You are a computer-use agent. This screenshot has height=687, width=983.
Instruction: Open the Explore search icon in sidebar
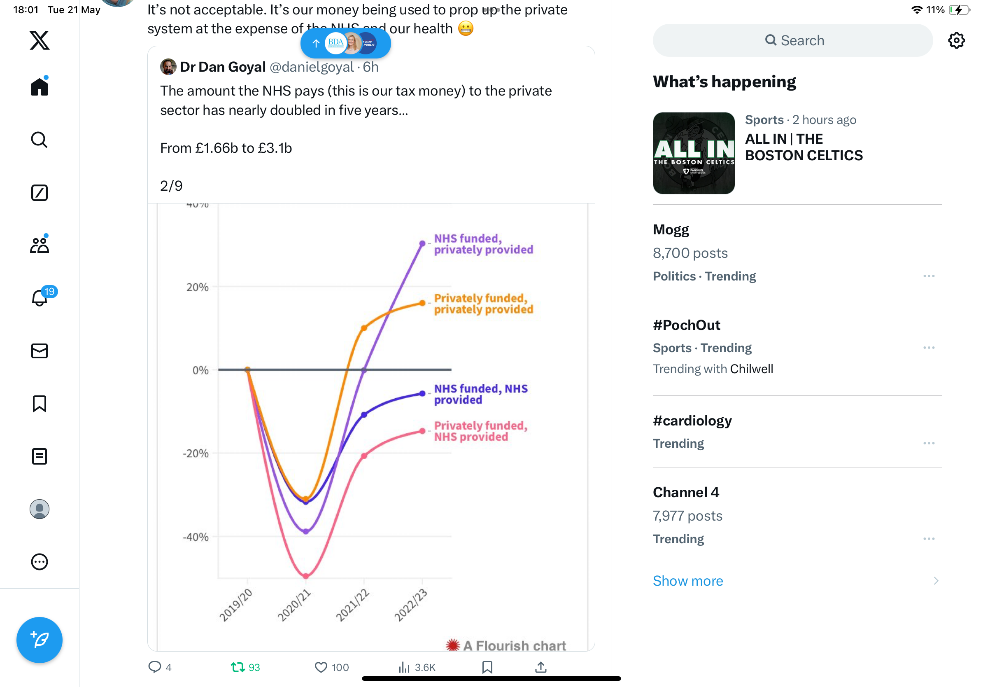40,140
